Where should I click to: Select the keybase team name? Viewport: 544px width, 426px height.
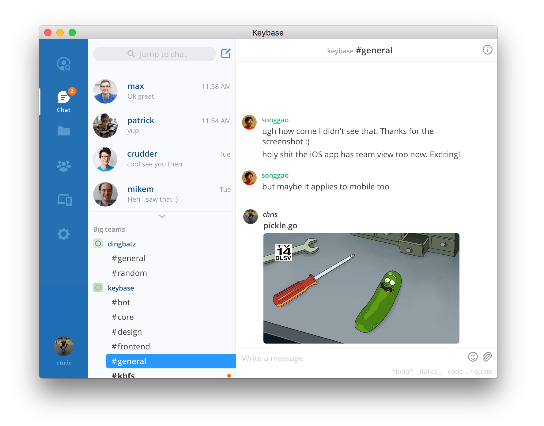click(121, 288)
